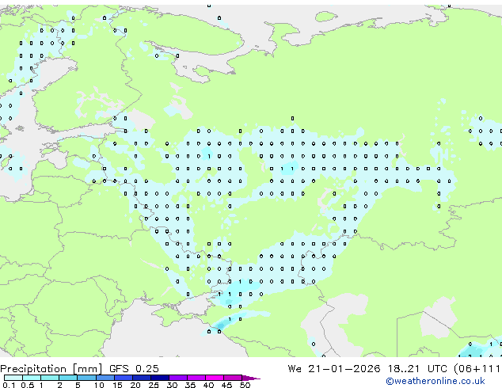Click the 'We 21-01-2026' date text
502x388 pixels.
point(334,369)
